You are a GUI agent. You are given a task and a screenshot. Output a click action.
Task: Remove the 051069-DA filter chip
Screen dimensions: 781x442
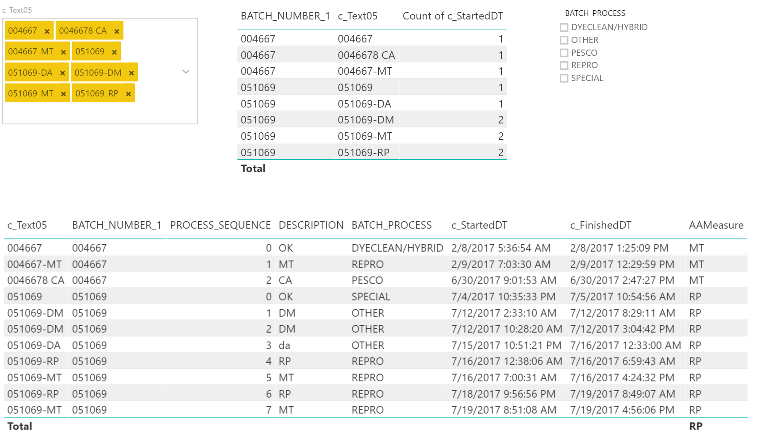(x=62, y=73)
